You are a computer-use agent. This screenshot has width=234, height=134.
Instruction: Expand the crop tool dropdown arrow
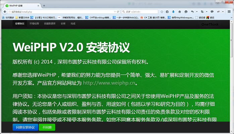(207, 12)
